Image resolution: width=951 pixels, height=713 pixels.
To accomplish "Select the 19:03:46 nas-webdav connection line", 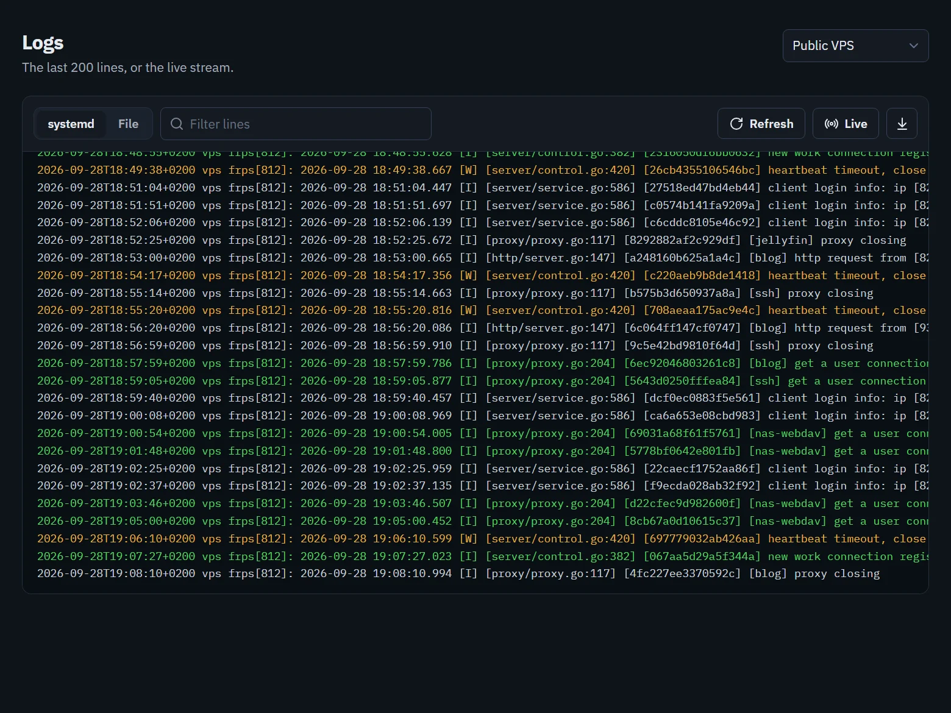I will [482, 503].
